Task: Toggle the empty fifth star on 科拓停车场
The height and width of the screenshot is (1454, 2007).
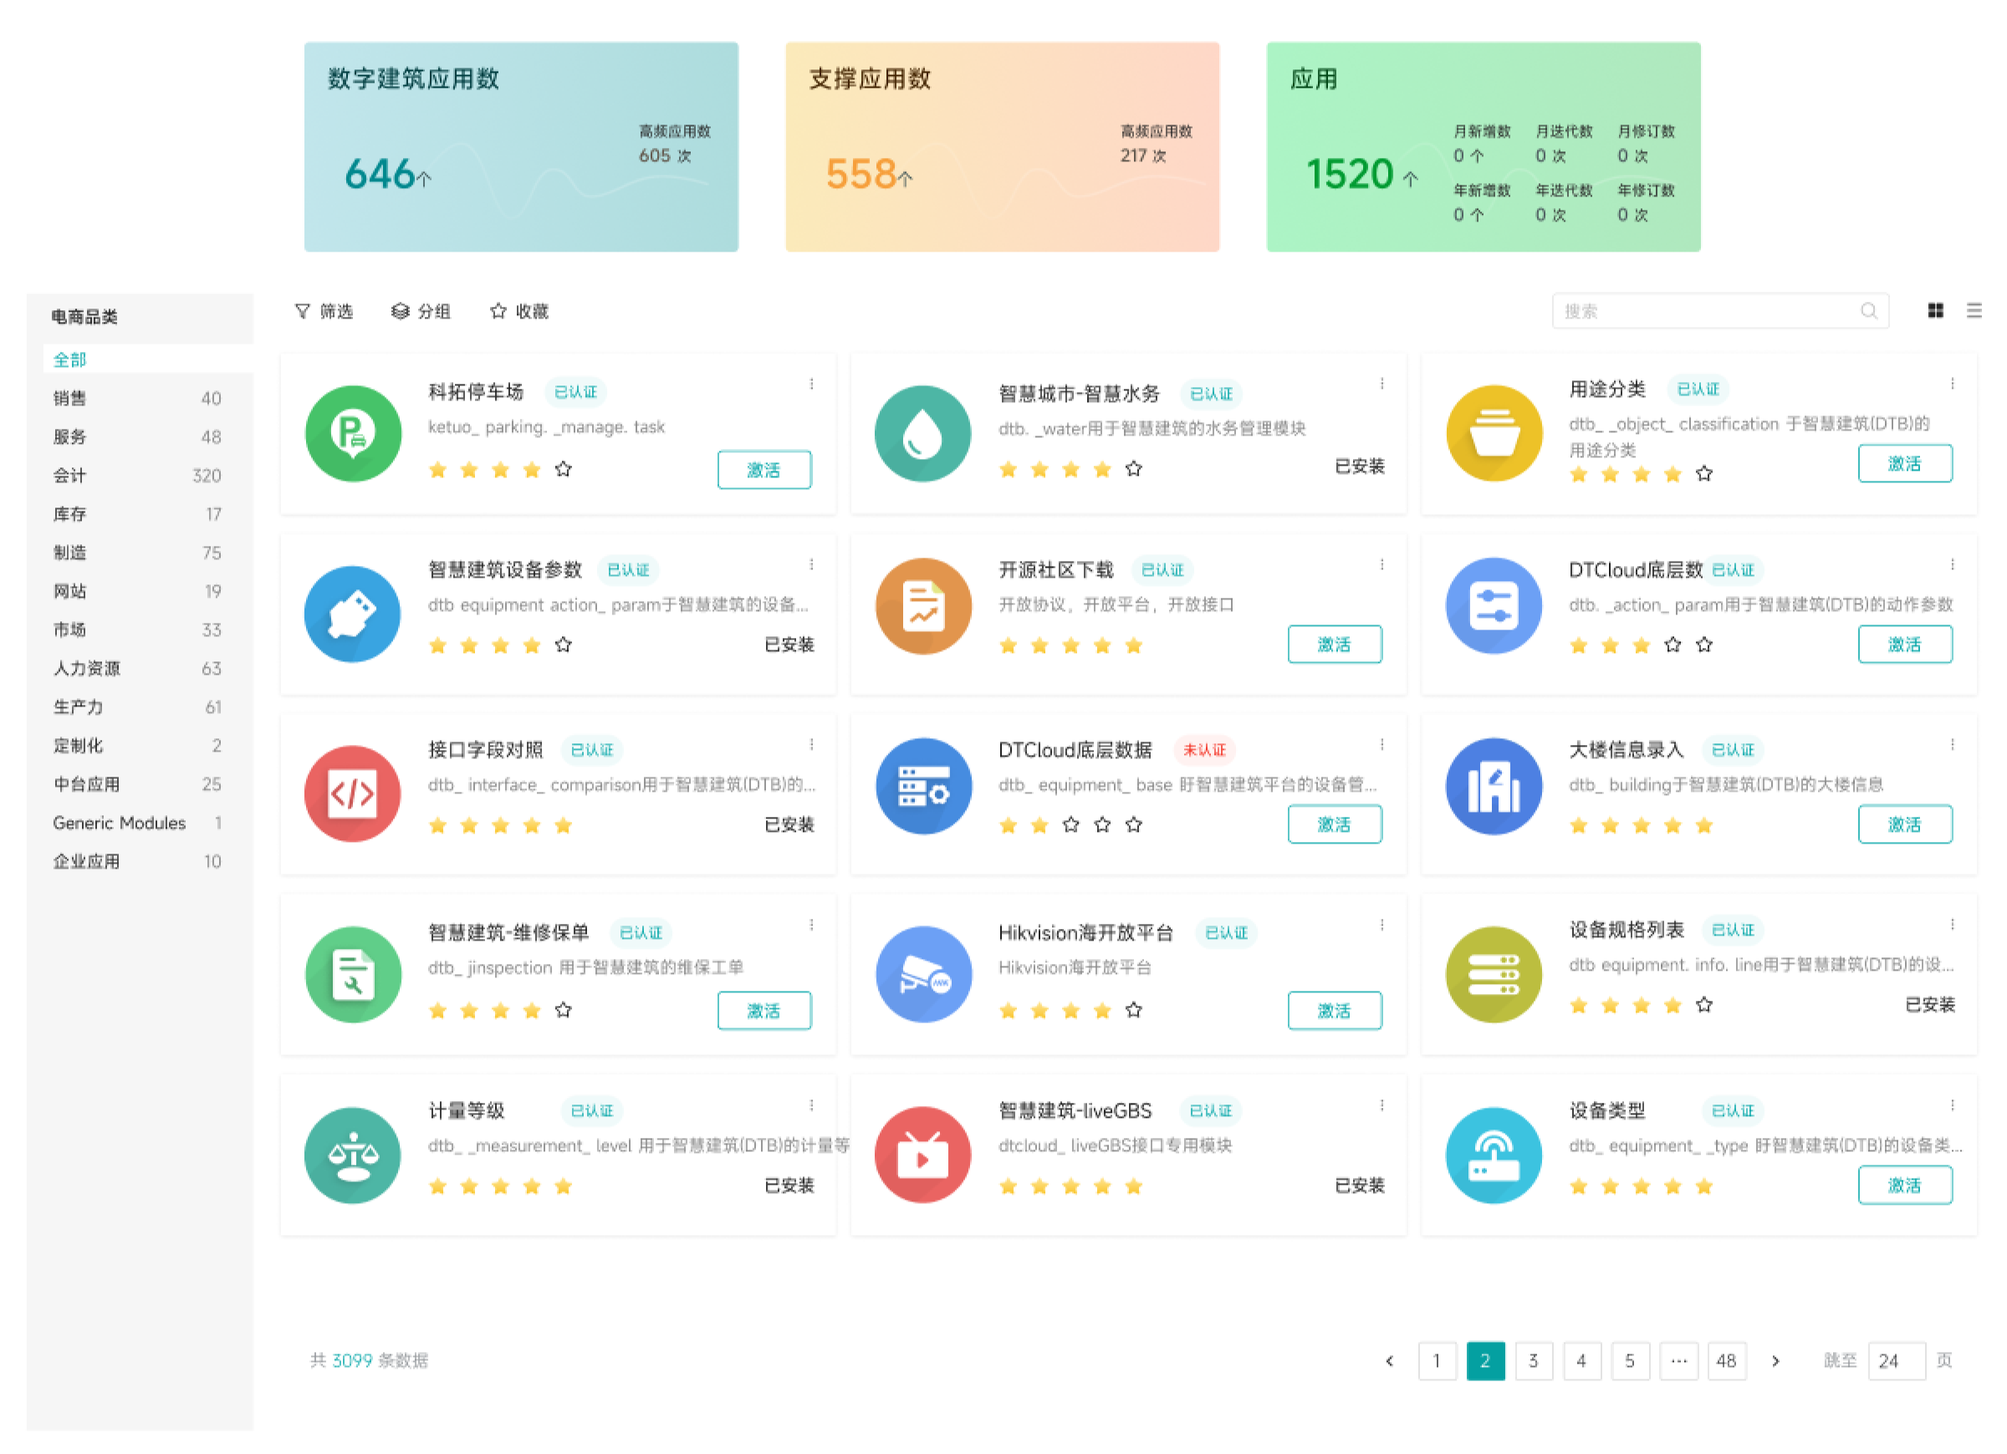Action: (564, 469)
